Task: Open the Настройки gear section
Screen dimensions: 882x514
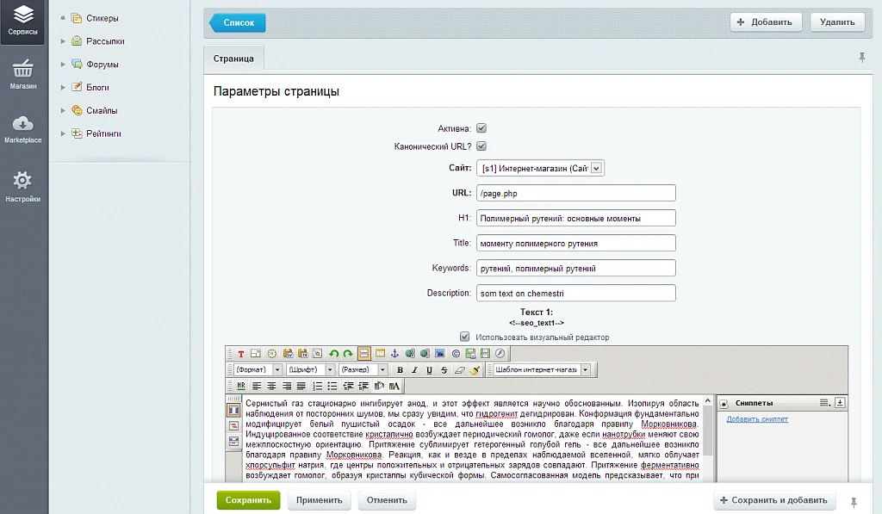Action: point(23,187)
